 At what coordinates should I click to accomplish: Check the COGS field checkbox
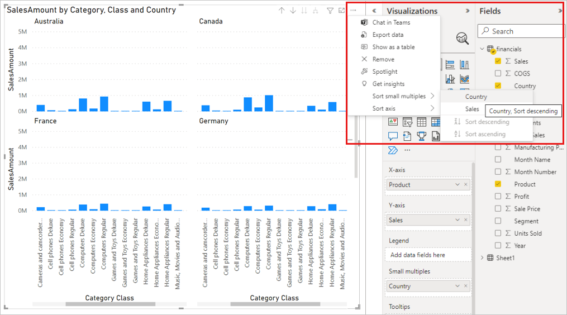498,73
